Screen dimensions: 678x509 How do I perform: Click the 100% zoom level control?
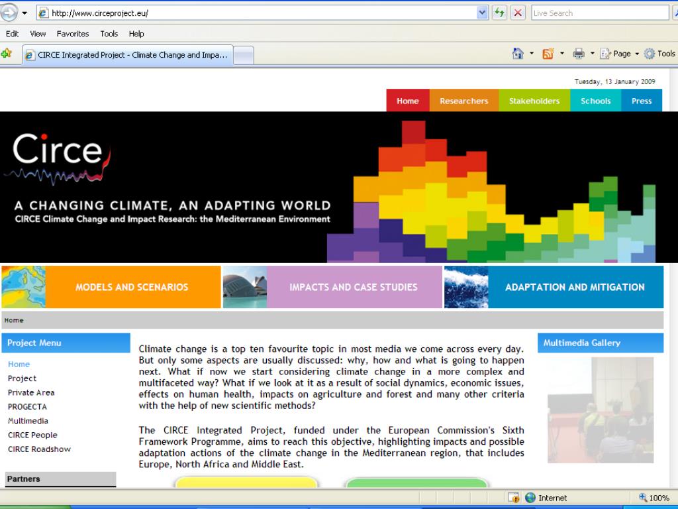(654, 498)
